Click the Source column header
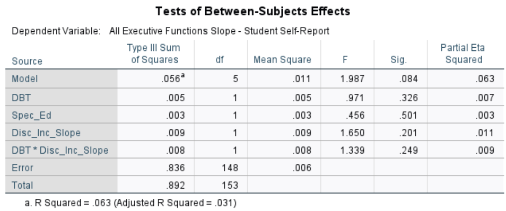The image size is (506, 211). tap(27, 61)
